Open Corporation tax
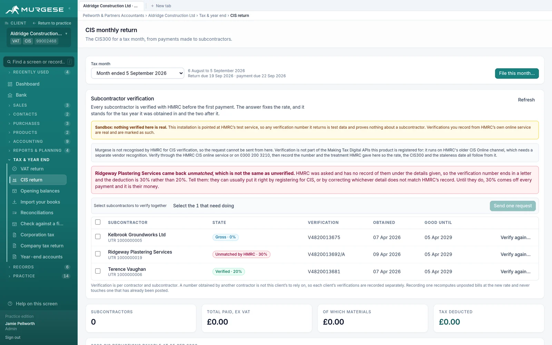The width and height of the screenshot is (552, 345). pos(38,235)
